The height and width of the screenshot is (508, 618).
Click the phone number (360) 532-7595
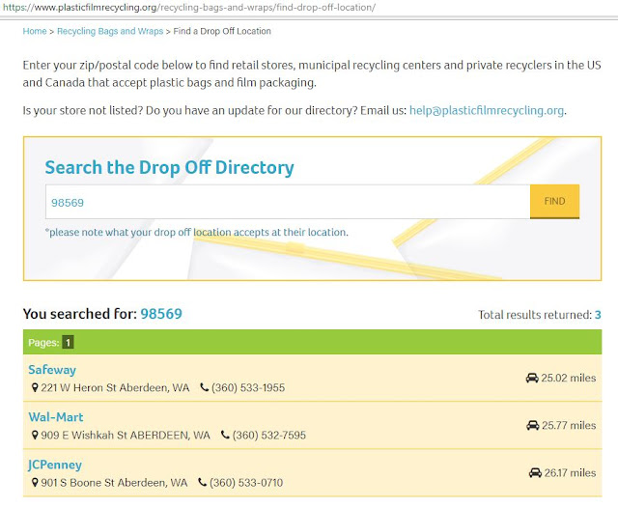click(x=269, y=436)
